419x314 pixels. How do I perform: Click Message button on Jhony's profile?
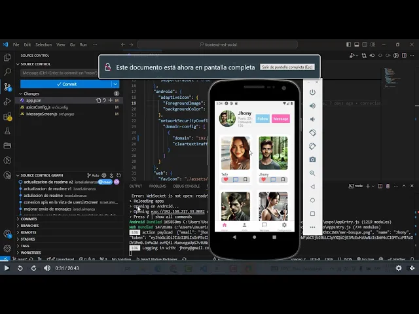pyautogui.click(x=281, y=118)
